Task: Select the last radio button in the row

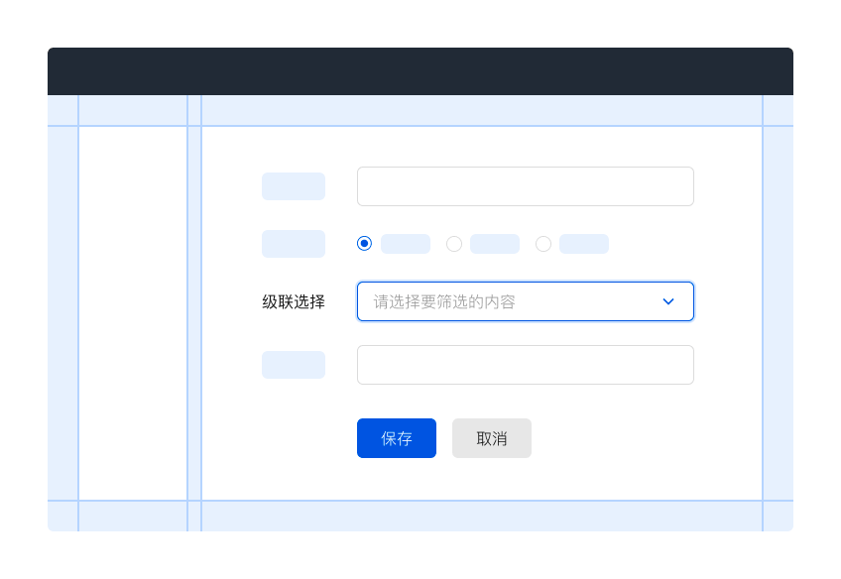Action: pyautogui.click(x=543, y=244)
